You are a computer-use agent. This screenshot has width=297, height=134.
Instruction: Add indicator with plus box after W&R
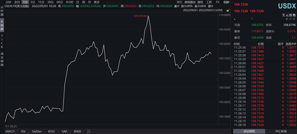[89, 131]
